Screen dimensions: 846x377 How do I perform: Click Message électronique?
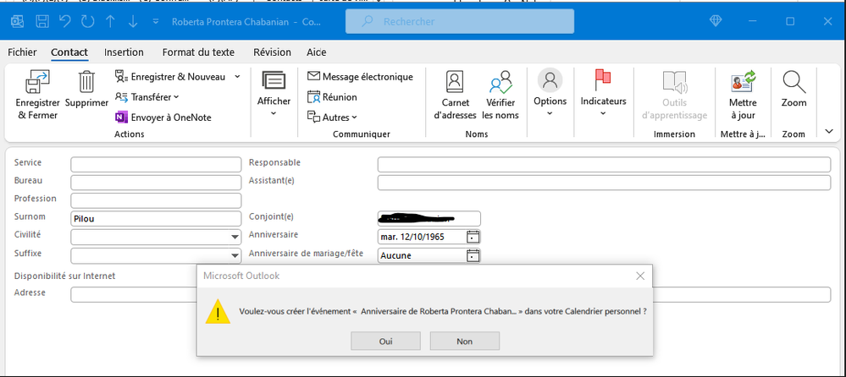click(x=360, y=77)
